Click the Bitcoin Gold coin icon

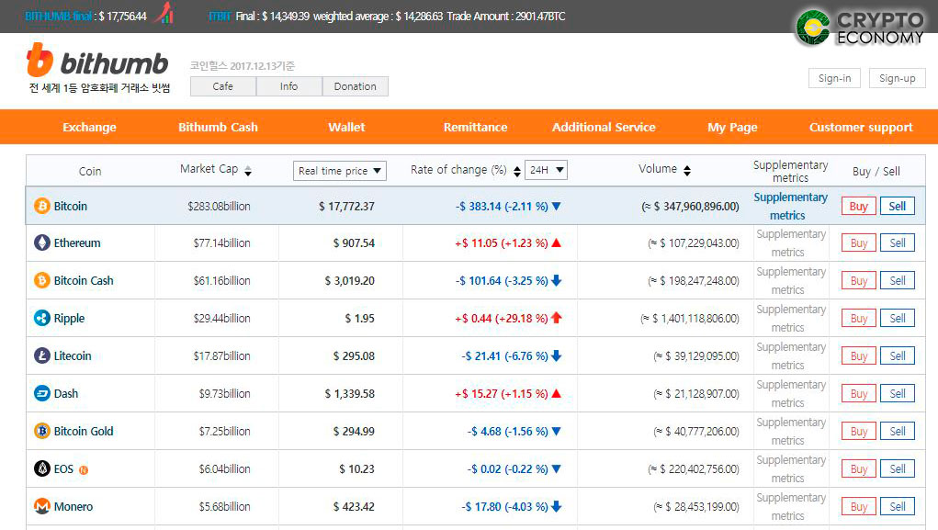click(x=42, y=431)
